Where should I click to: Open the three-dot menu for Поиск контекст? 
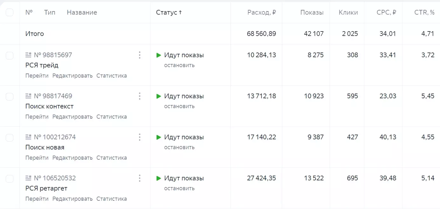click(139, 96)
